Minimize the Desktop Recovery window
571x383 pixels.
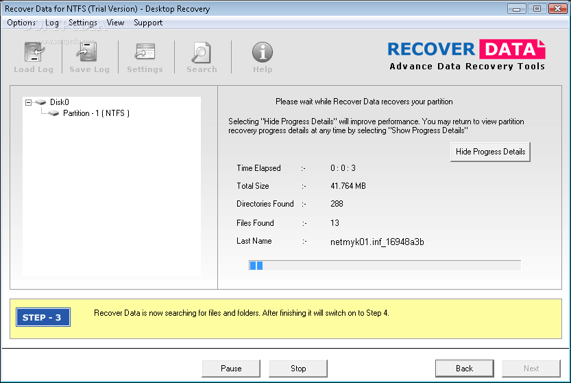[516, 8]
